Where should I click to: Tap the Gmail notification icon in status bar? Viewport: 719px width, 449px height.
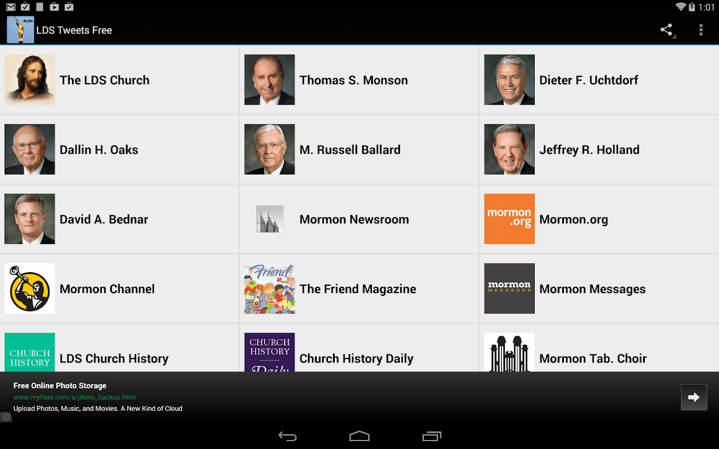[x=11, y=7]
